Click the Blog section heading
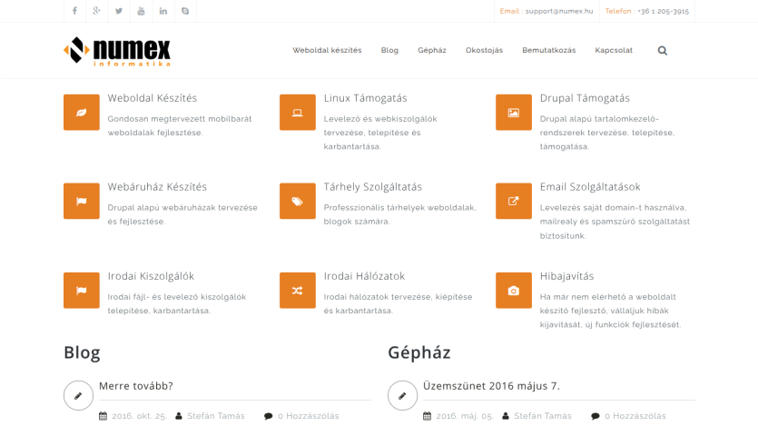 point(82,352)
